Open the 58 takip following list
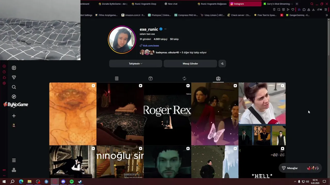 click(174, 39)
